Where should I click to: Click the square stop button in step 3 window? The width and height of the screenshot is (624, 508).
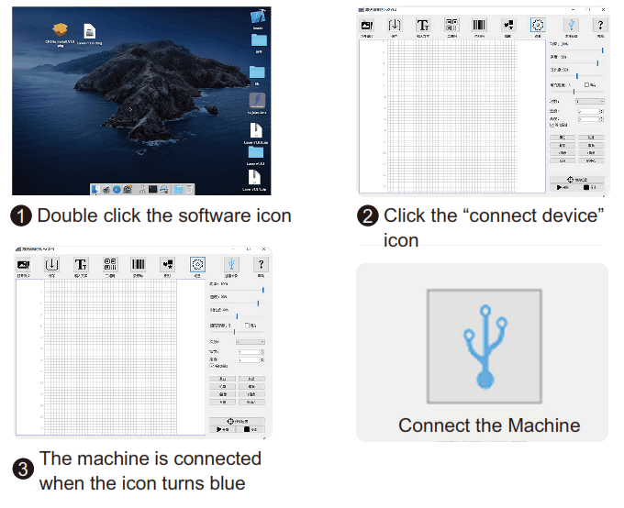pos(251,429)
